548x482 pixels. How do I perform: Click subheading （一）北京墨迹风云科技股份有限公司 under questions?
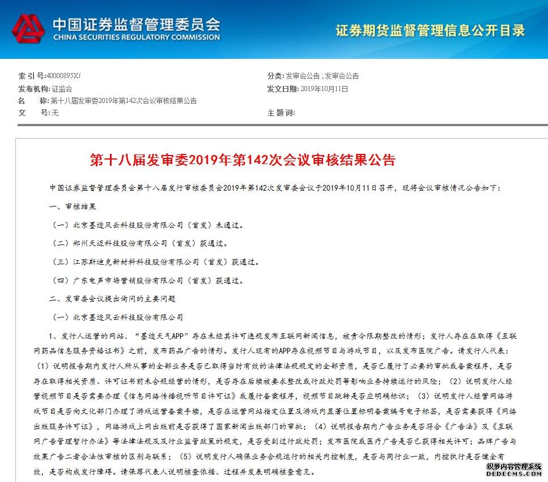[117, 317]
